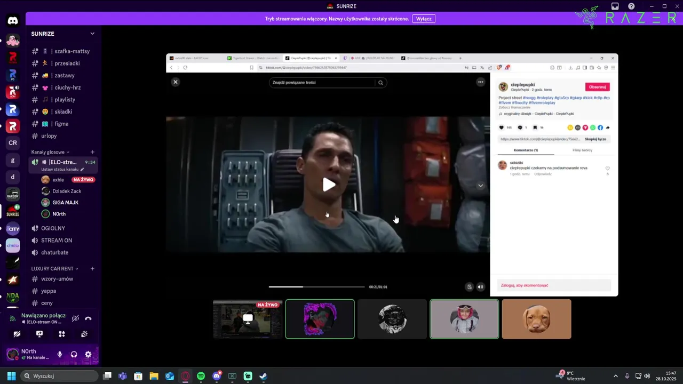
Task: Open Spotify from Windows taskbar
Action: click(x=201, y=376)
